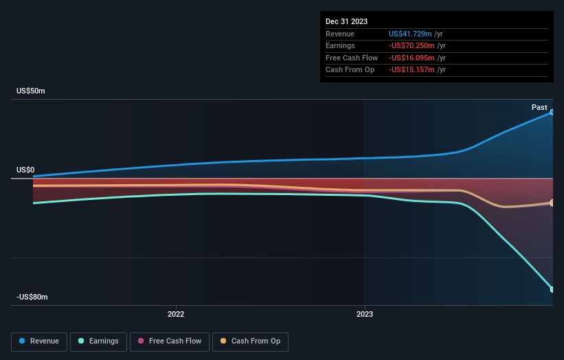Click the 2023 axis label
Image resolution: width=564 pixels, height=360 pixels.
365,314
